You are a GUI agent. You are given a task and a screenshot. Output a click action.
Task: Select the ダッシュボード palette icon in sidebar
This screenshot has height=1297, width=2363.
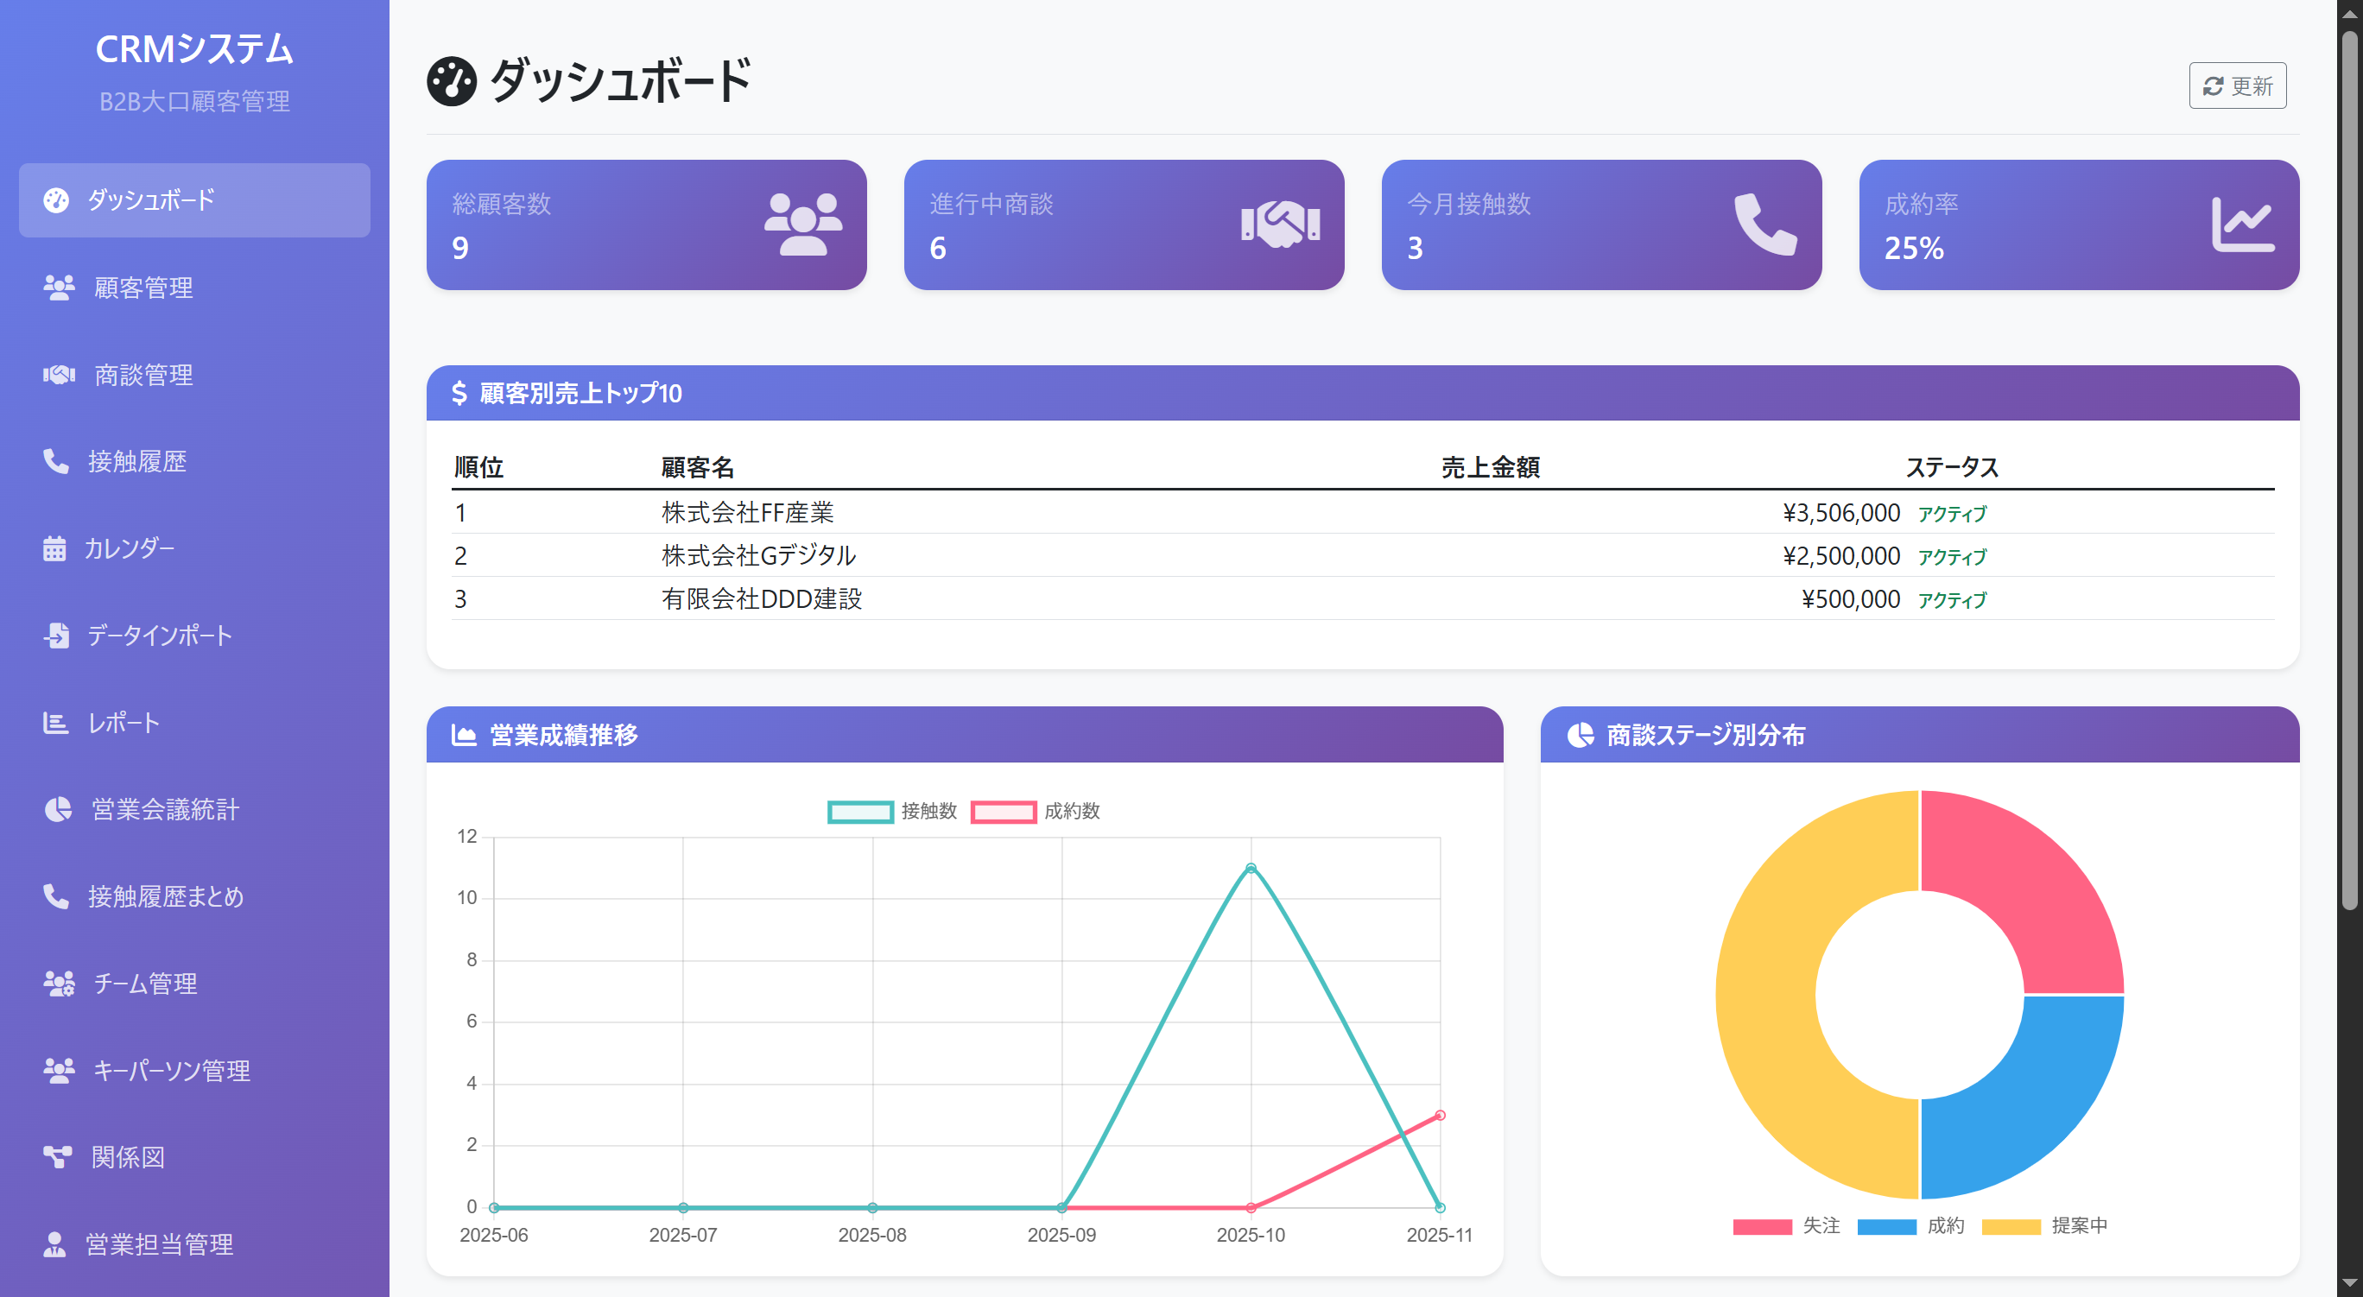[55, 200]
